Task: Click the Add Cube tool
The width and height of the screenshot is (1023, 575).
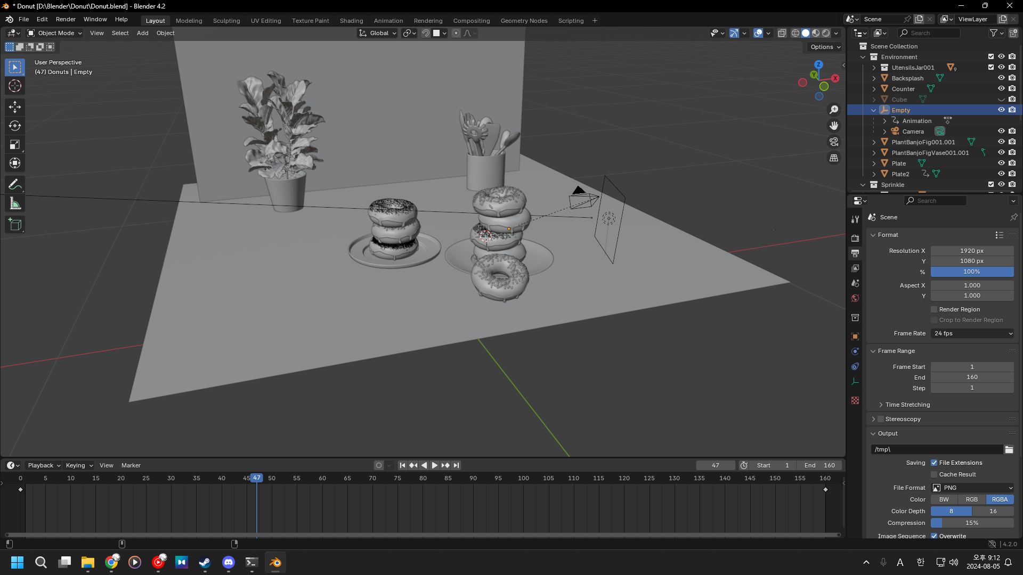Action: (15, 225)
